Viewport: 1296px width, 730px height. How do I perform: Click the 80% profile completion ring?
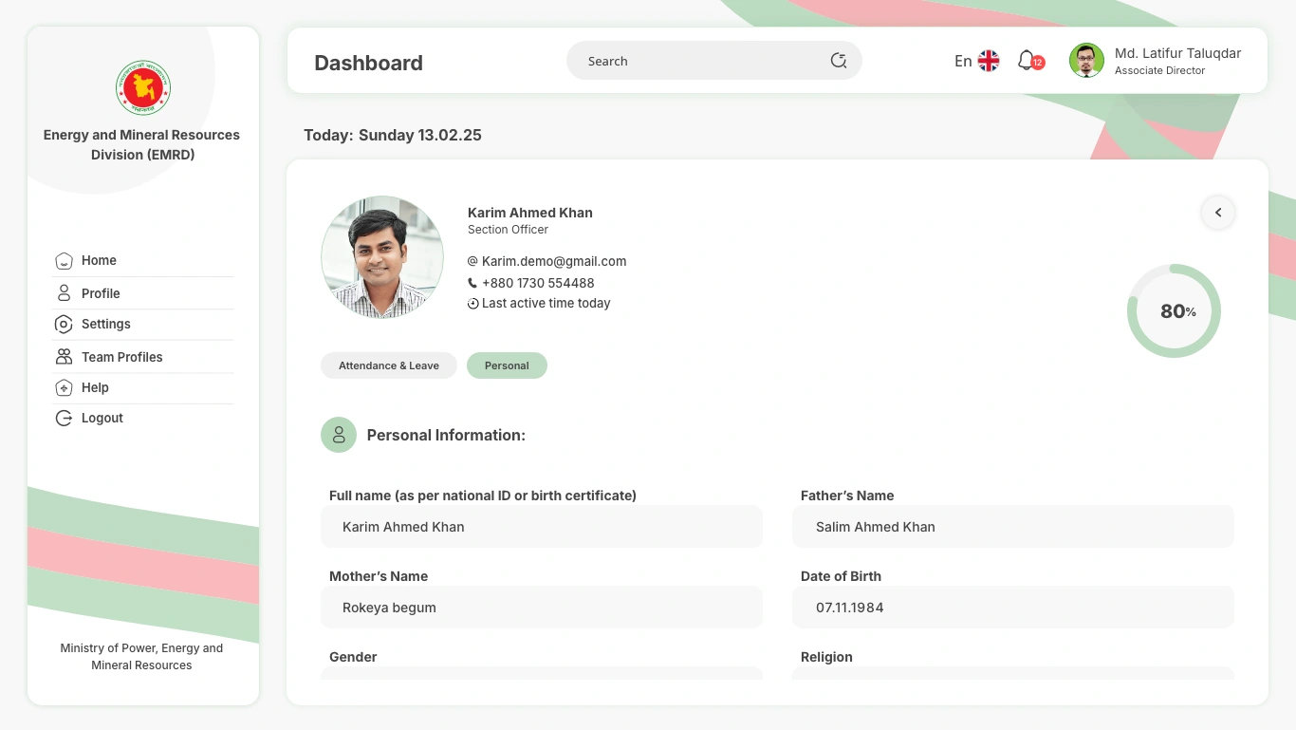[1174, 311]
